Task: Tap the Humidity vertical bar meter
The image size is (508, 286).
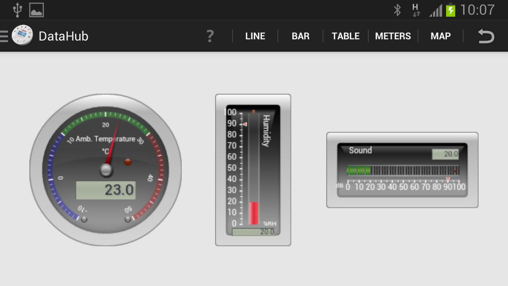Action: [253, 170]
